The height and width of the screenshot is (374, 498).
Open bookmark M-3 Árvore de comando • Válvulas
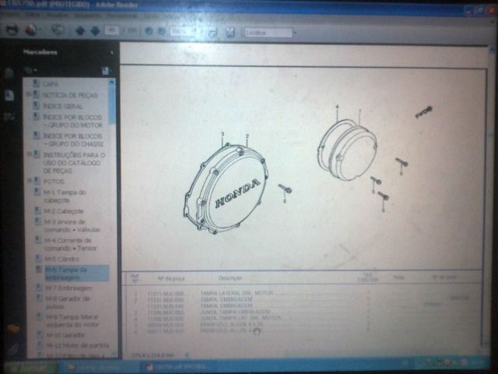pos(72,226)
